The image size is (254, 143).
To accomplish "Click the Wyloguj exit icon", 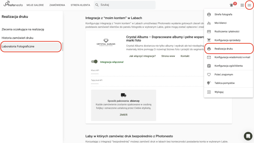I will click(209, 92).
